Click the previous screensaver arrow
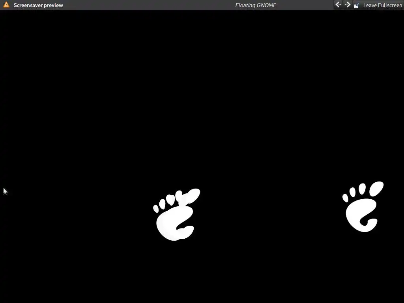 coord(338,5)
